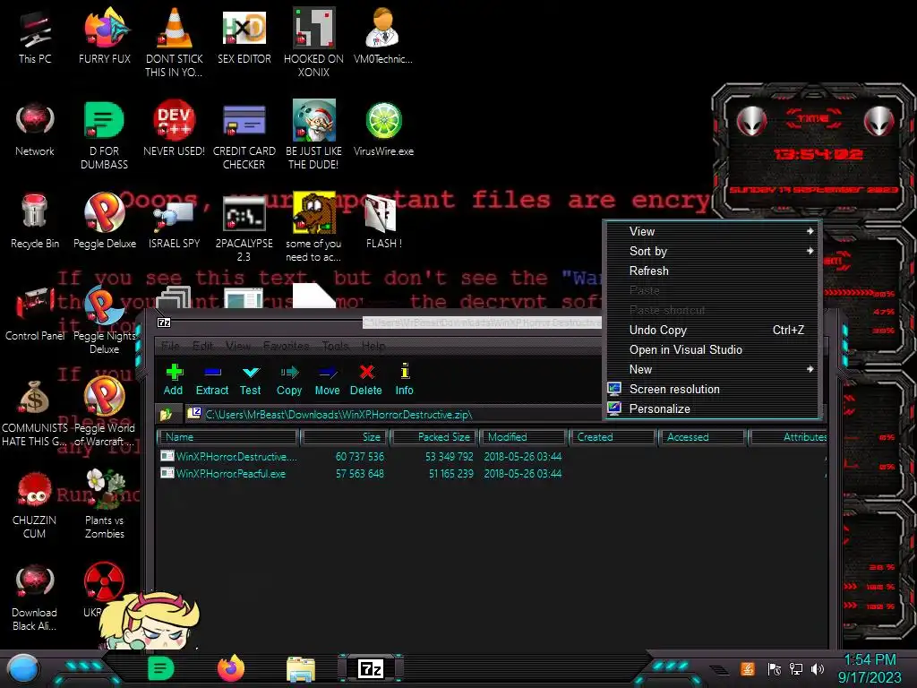Select the VirusWire.exe lime icon
Screen dimensions: 917x688
[x=383, y=130]
